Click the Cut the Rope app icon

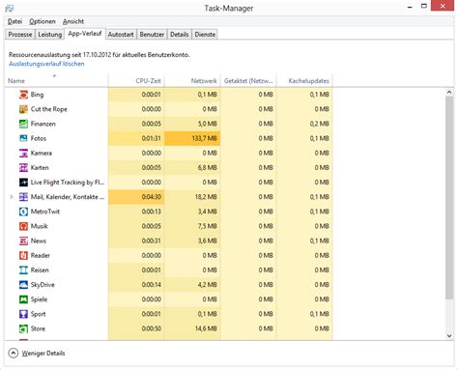point(23,109)
